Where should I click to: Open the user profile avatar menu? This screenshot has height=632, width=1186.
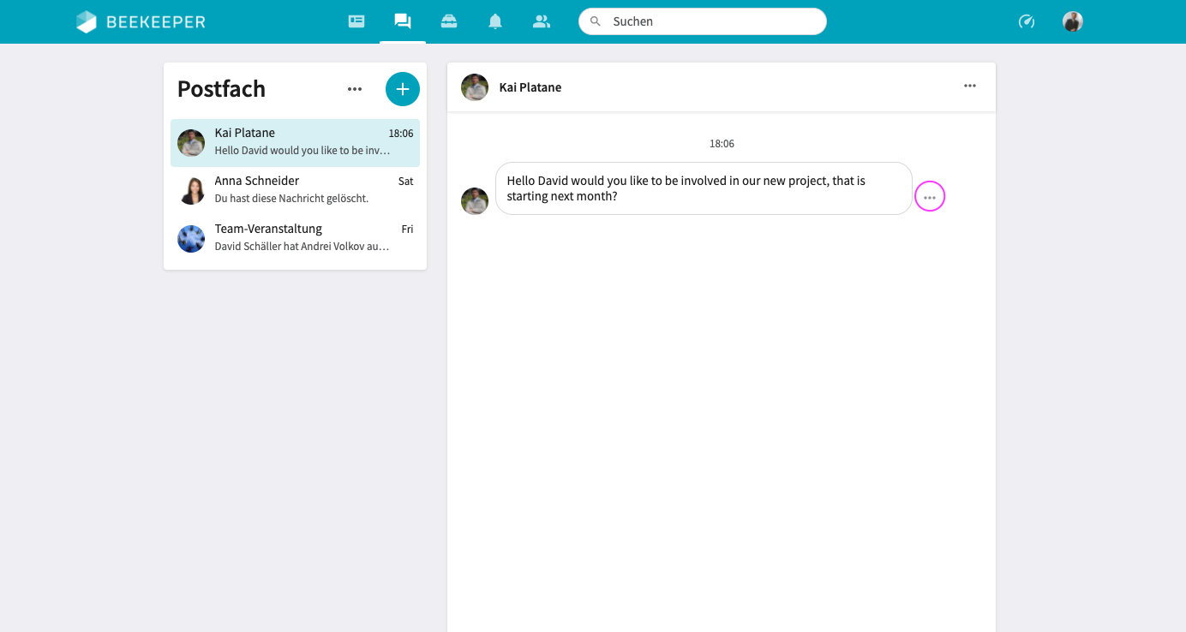click(x=1073, y=21)
